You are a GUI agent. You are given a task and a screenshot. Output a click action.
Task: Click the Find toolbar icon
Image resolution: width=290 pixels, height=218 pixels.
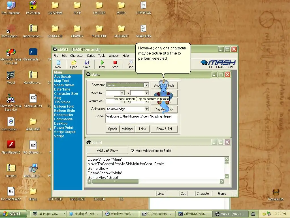pyautogui.click(x=130, y=62)
